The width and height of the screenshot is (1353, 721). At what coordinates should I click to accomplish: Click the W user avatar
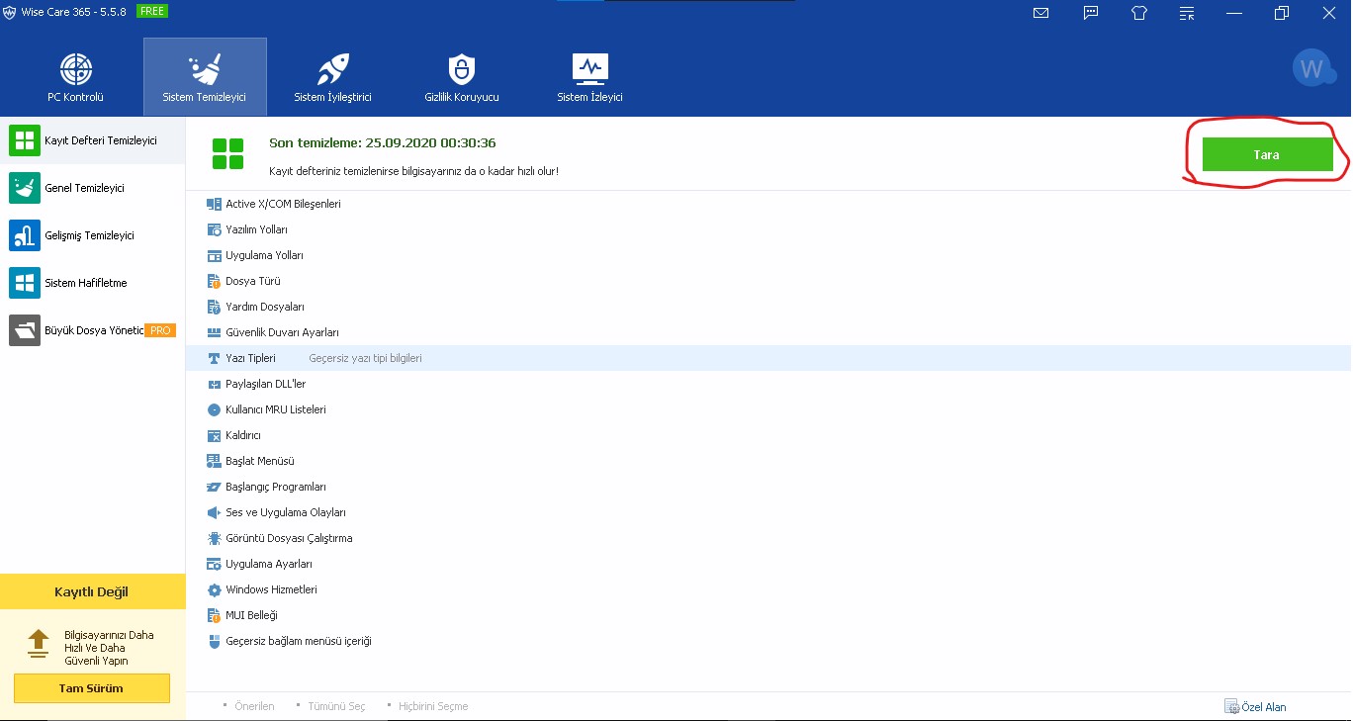coord(1312,68)
